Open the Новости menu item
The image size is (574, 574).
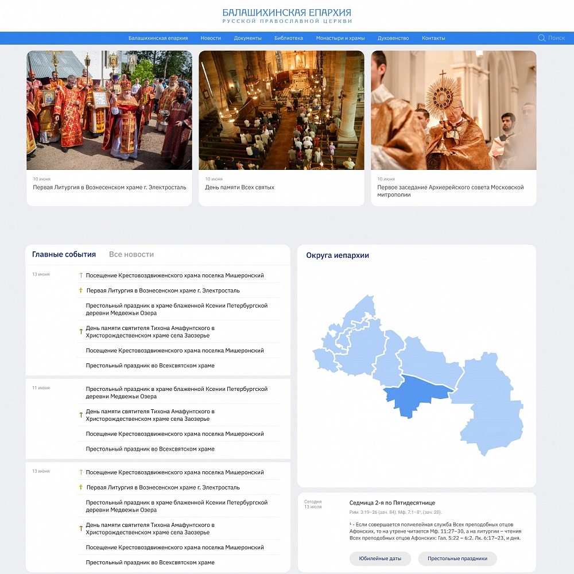(x=211, y=38)
